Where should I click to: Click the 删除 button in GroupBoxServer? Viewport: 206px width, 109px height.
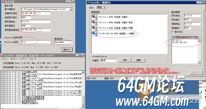click(139, 60)
